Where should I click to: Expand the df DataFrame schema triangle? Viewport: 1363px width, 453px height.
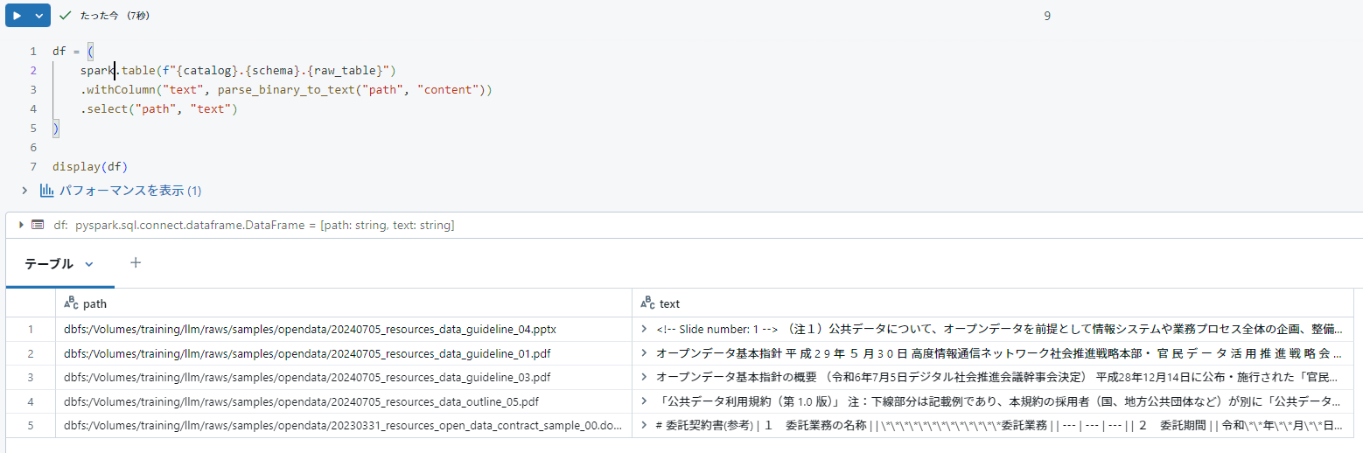pyautogui.click(x=22, y=225)
